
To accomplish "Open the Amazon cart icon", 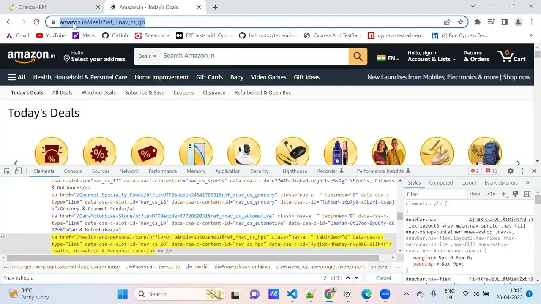I will tap(511, 56).
